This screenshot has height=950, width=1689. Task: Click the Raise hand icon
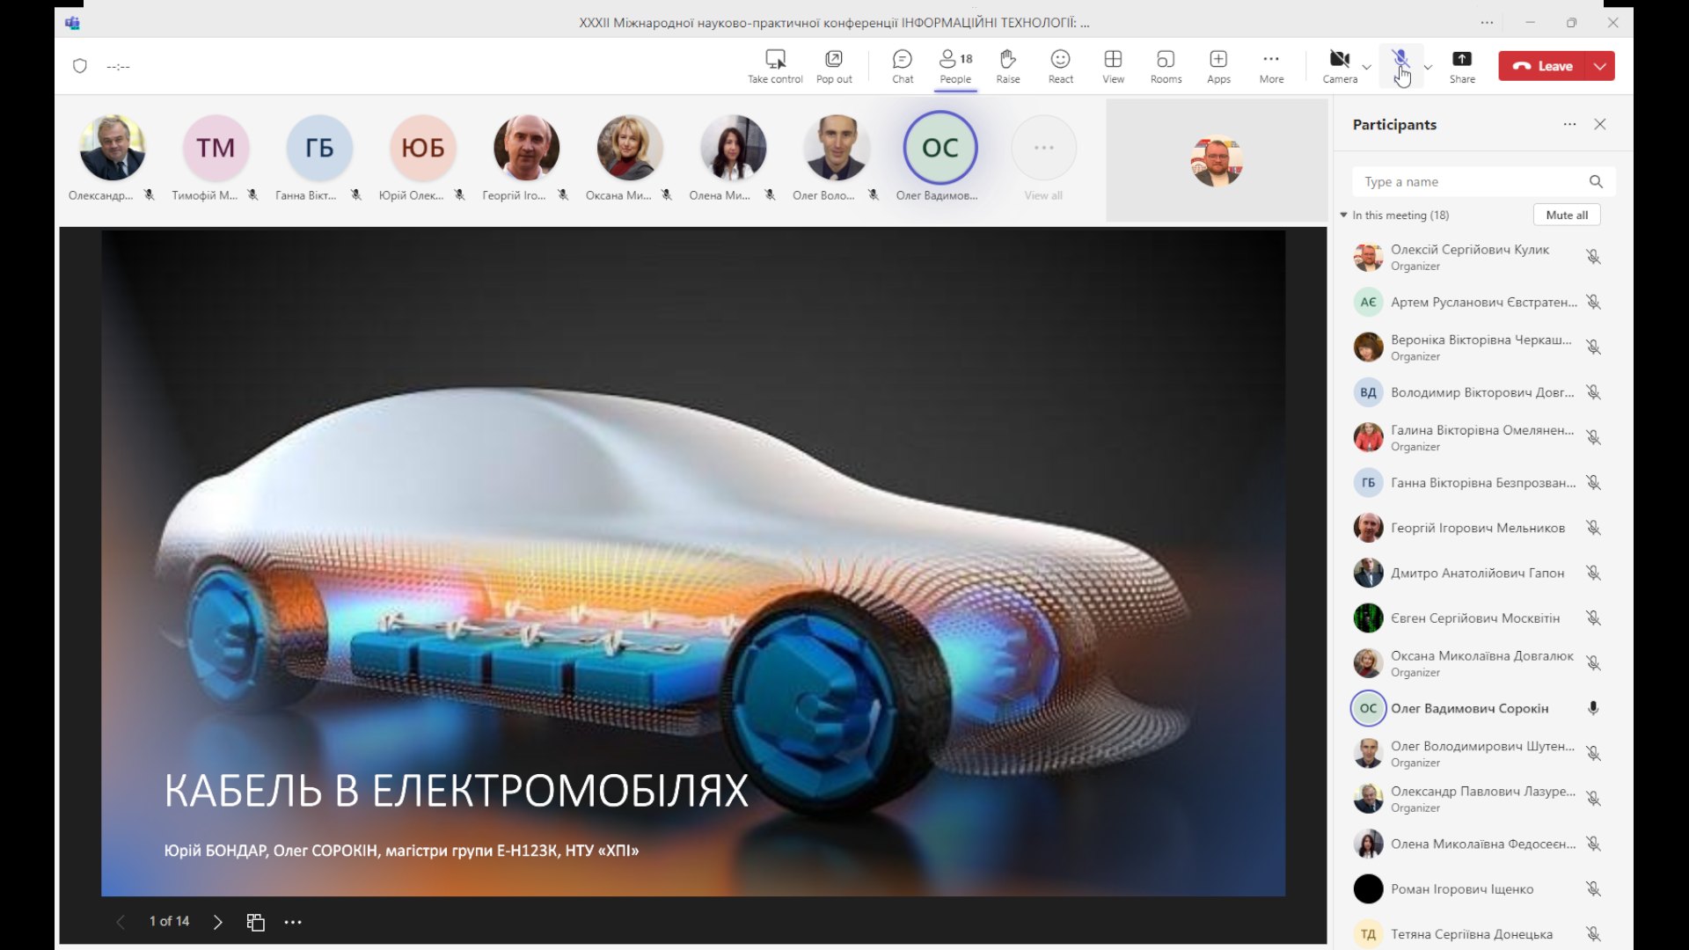[x=1007, y=60]
